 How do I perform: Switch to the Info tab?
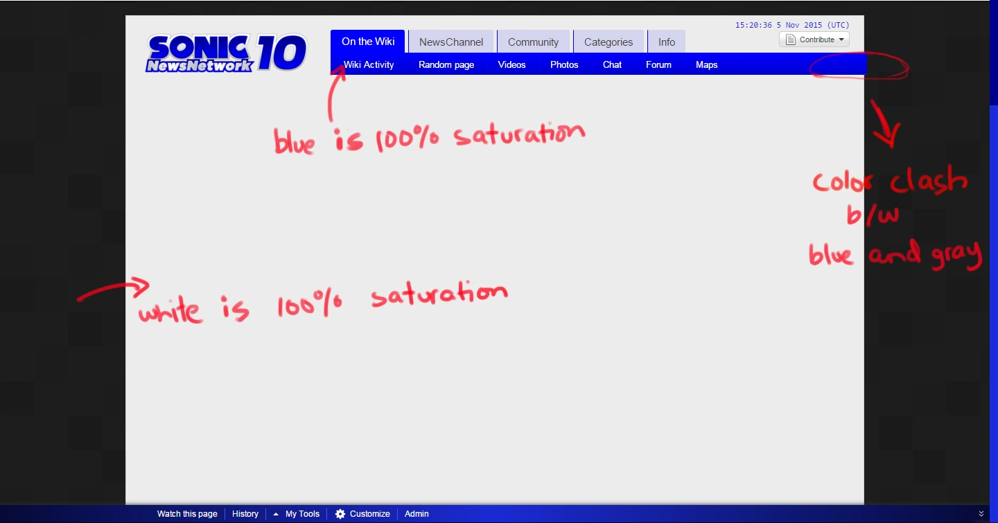pos(667,42)
